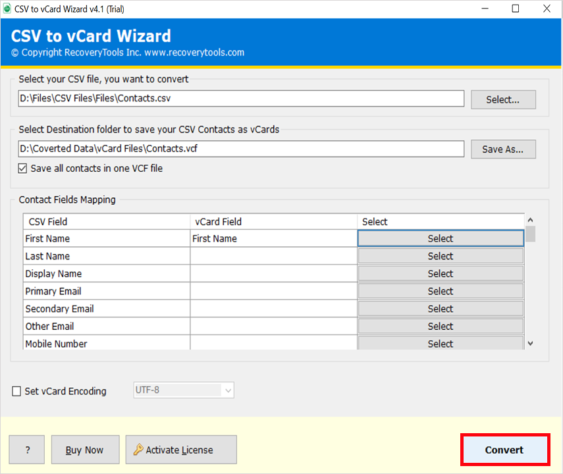
Task: Select the Primary Email CSV field cell
Action: (107, 291)
